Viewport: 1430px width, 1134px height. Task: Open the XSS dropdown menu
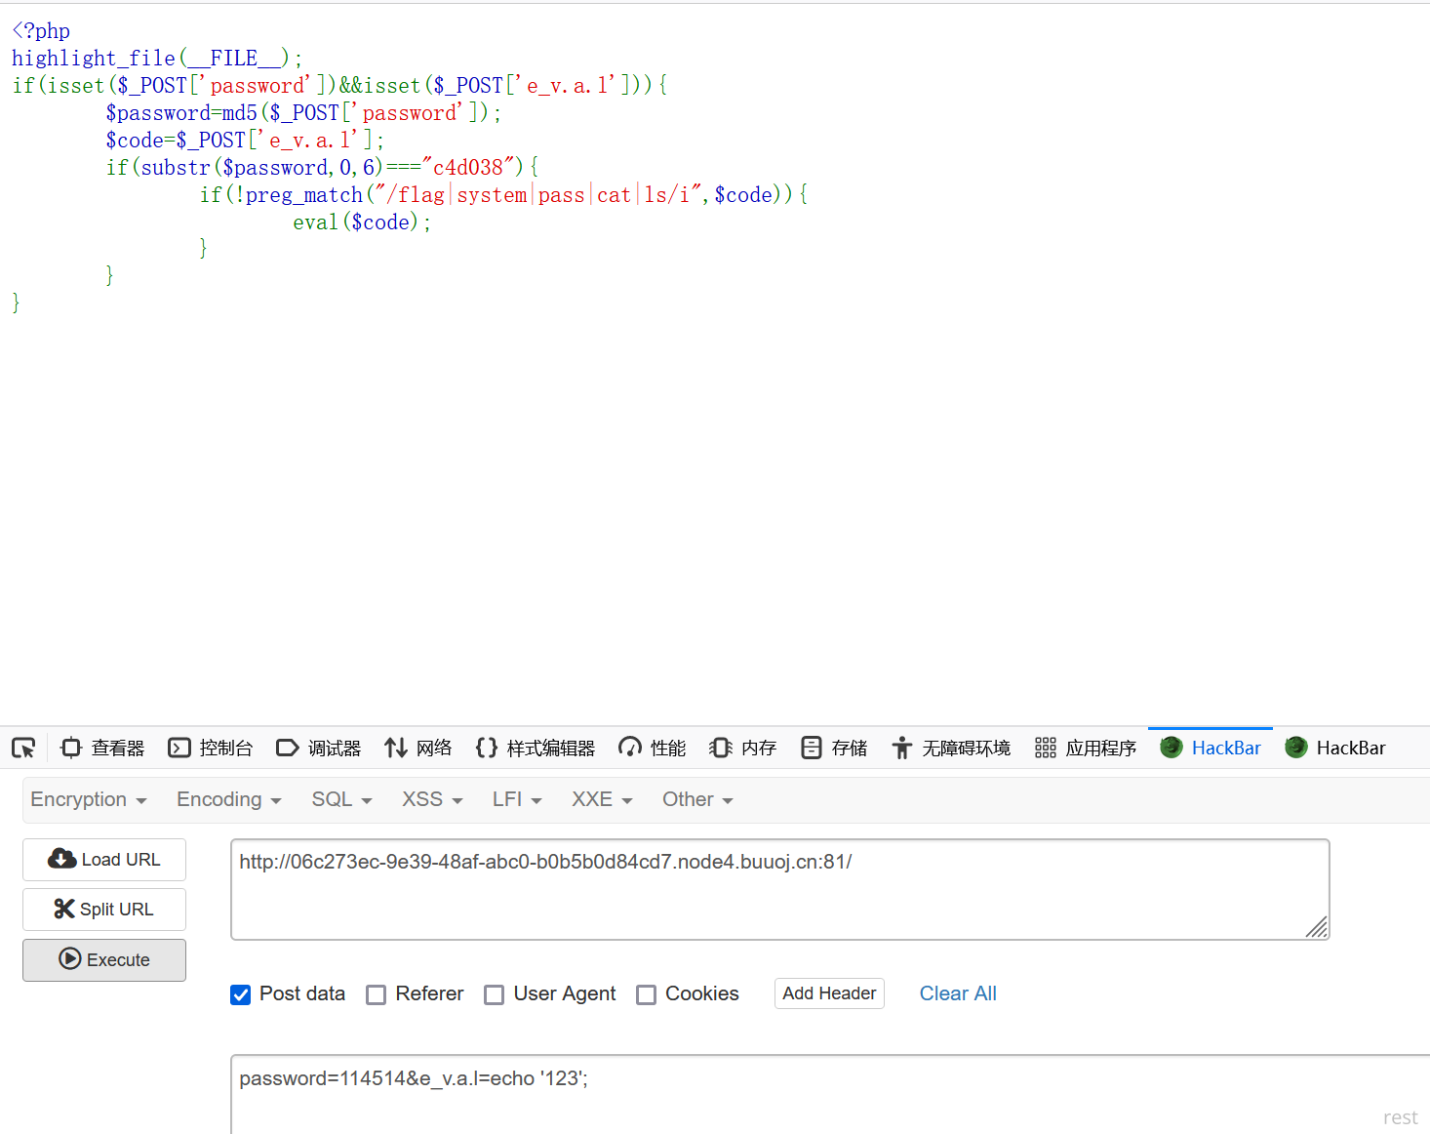[x=432, y=800]
